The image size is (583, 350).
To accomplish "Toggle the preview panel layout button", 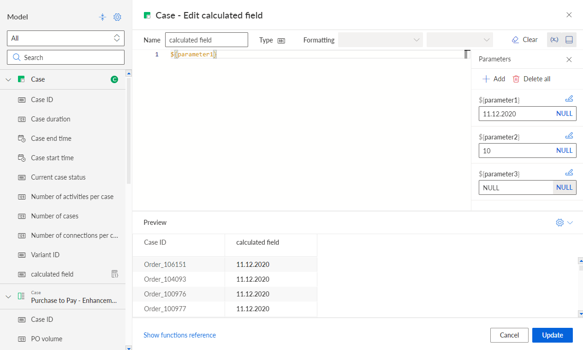I will click(x=569, y=40).
